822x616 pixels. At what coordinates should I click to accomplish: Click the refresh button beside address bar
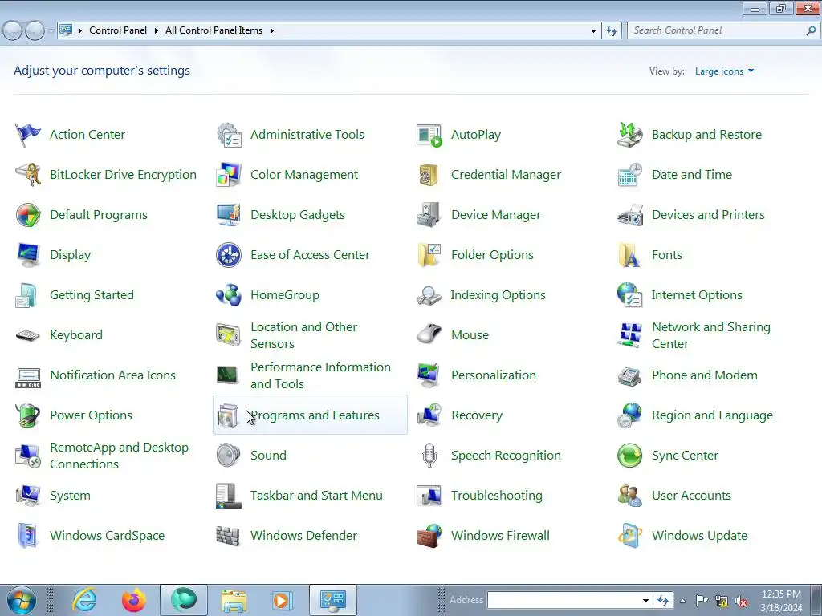[611, 31]
